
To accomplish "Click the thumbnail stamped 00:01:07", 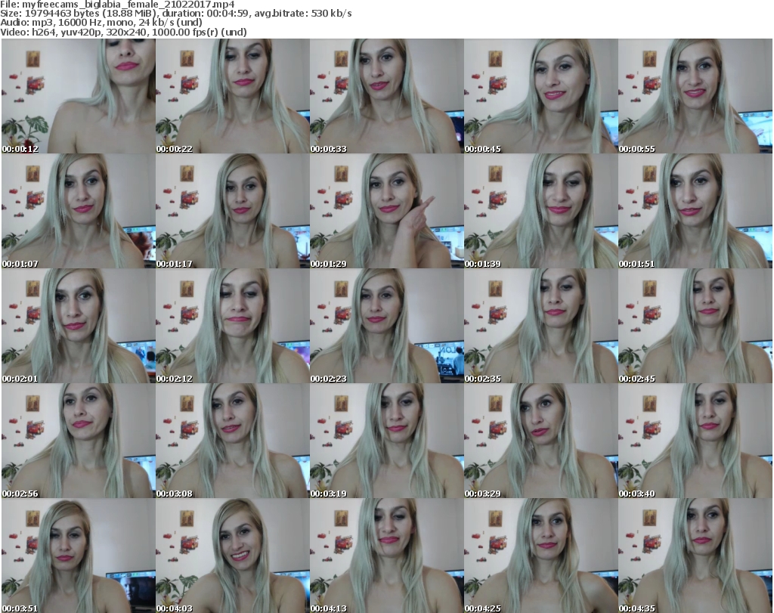I will (x=79, y=211).
